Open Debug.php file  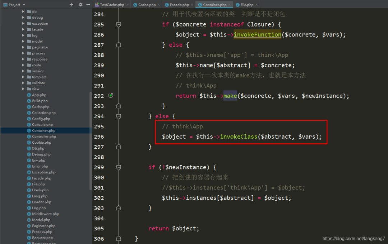click(39, 154)
